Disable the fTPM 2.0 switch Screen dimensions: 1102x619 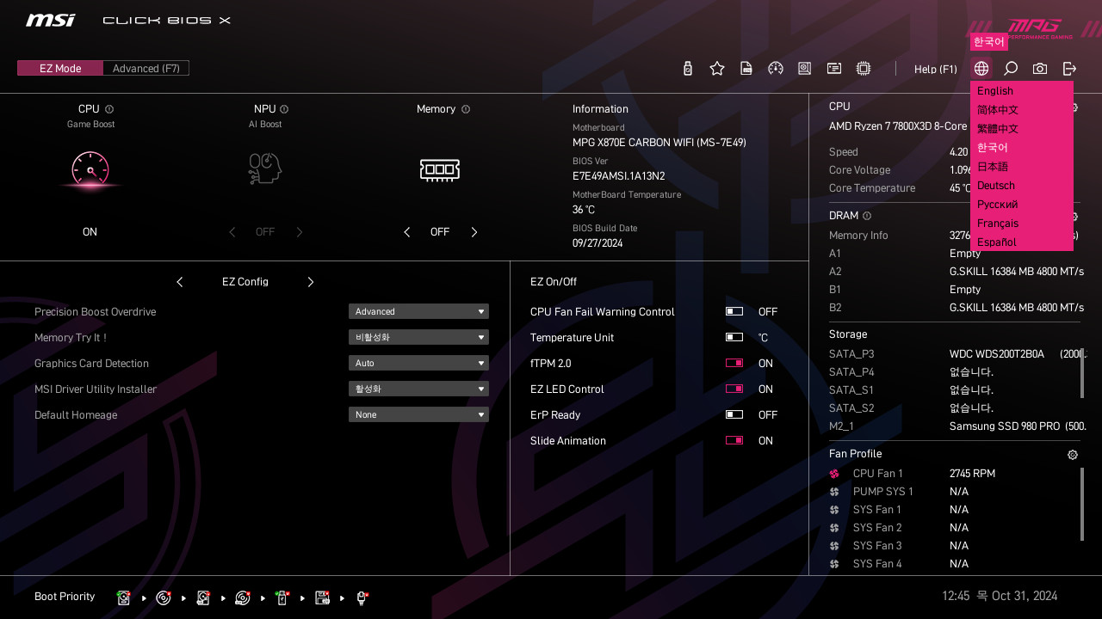click(x=734, y=363)
